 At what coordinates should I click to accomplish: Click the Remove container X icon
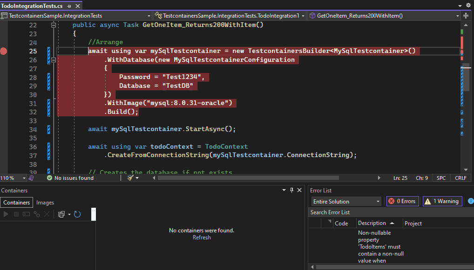click(47, 214)
